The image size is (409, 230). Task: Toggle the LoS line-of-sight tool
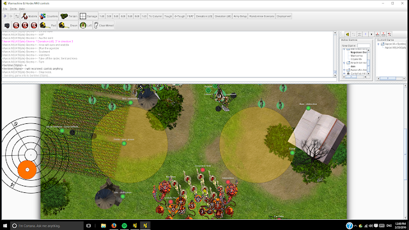point(86,26)
